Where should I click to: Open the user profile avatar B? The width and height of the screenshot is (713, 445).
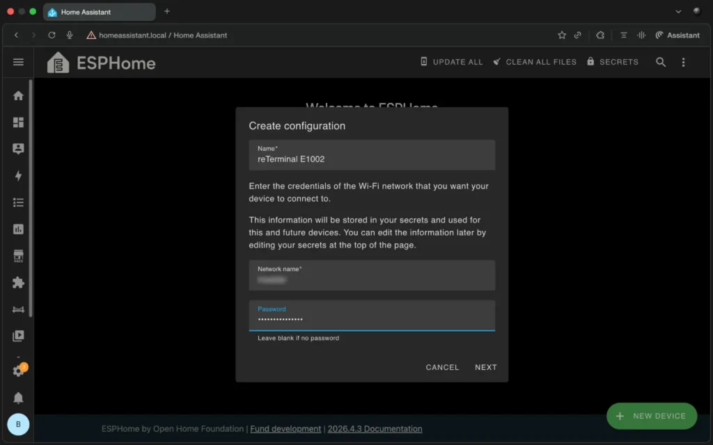coord(18,424)
